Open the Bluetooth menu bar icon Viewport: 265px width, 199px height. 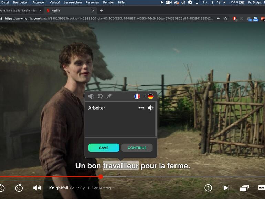click(x=212, y=2)
